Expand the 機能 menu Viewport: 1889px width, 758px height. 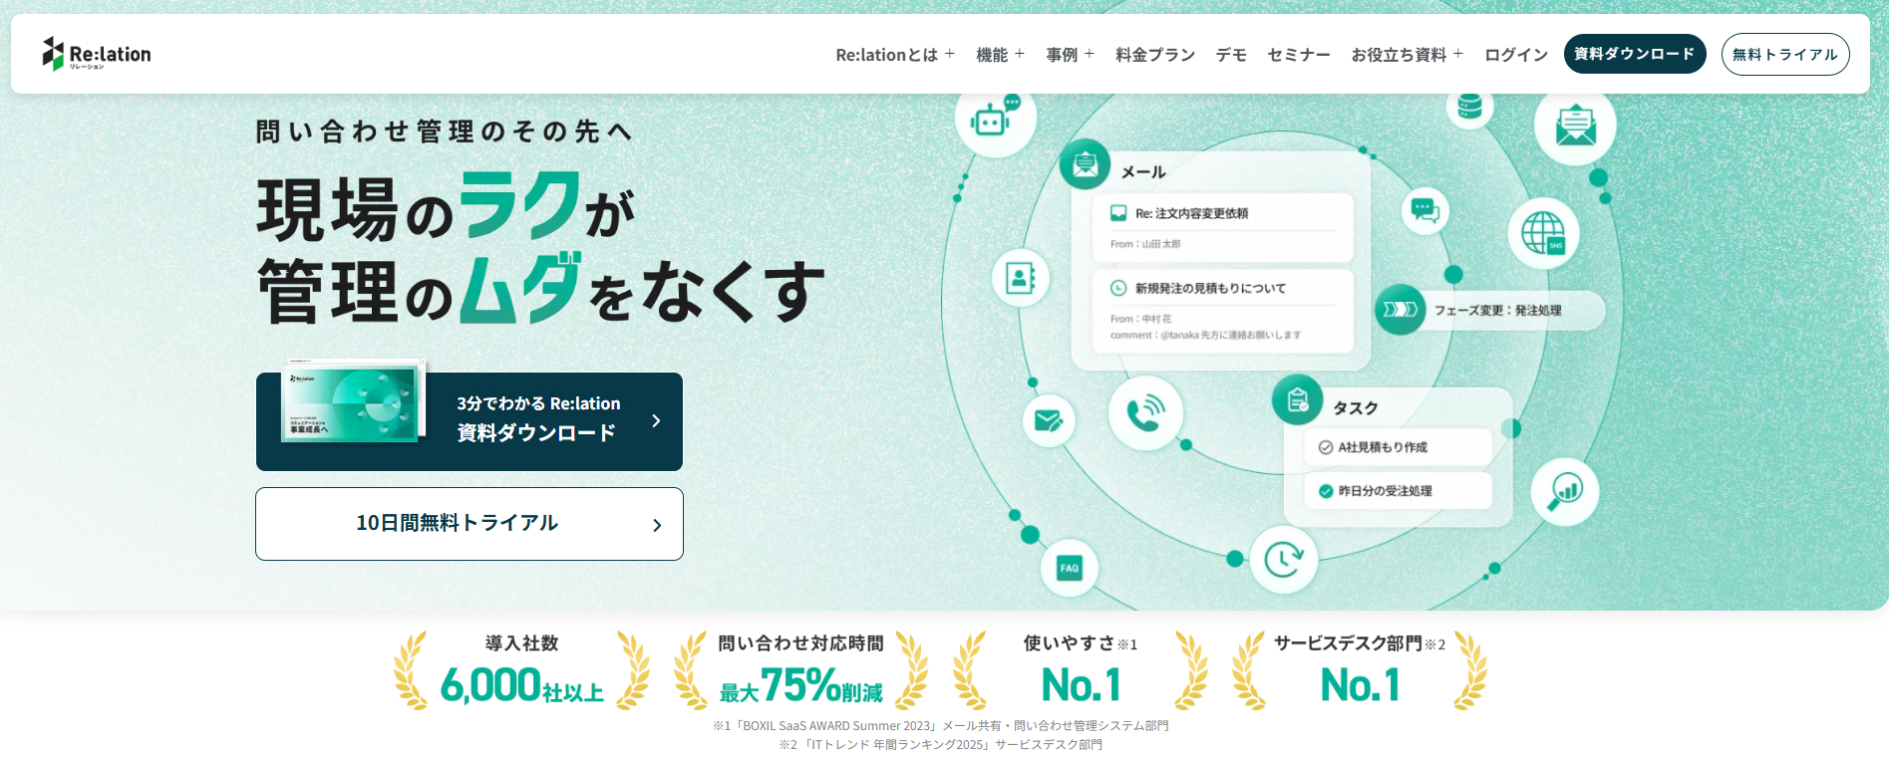tap(1000, 55)
